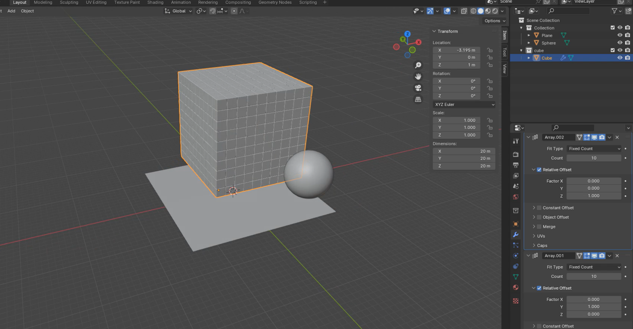Open the Object menu
Viewport: 633px width, 329px height.
[27, 11]
